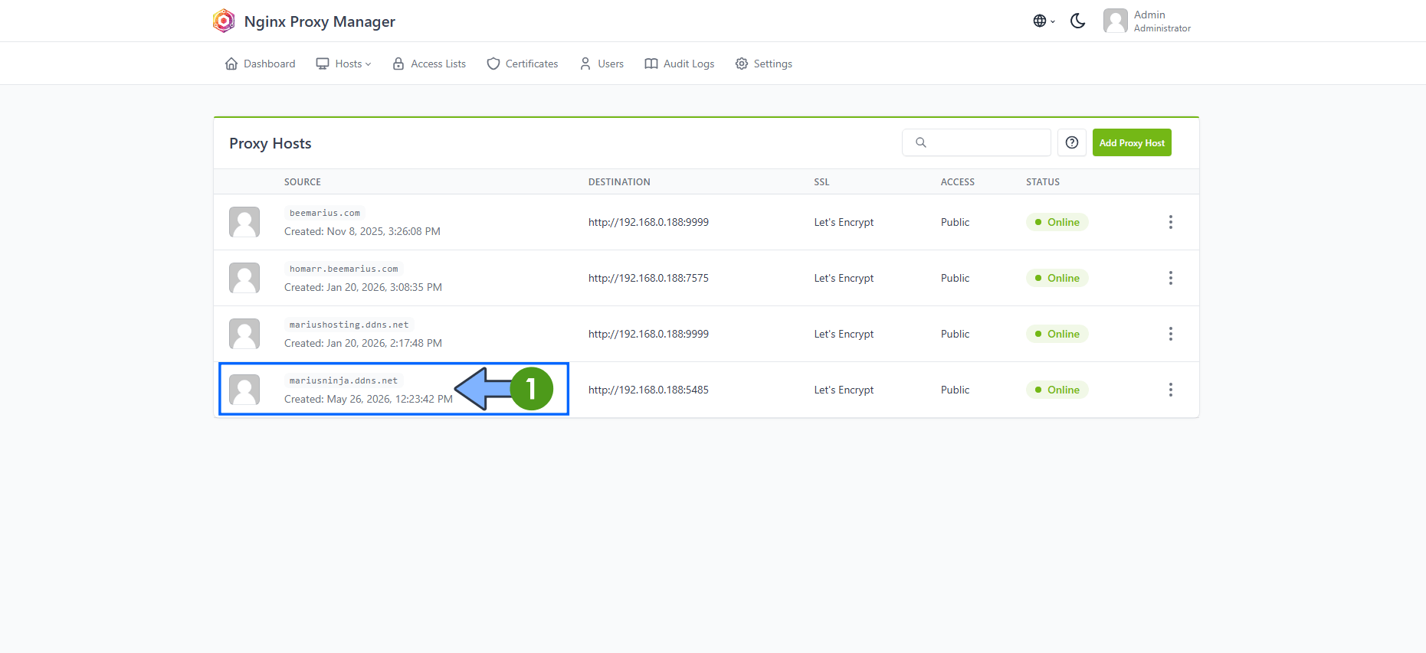Click the avatar of homarr.beemarius.com row
This screenshot has width=1426, height=653.
(244, 278)
